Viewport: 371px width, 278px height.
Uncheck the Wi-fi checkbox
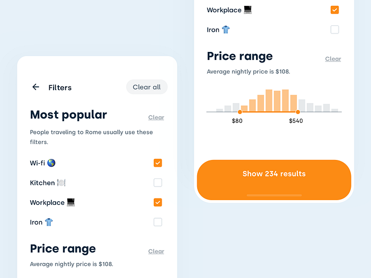(158, 163)
